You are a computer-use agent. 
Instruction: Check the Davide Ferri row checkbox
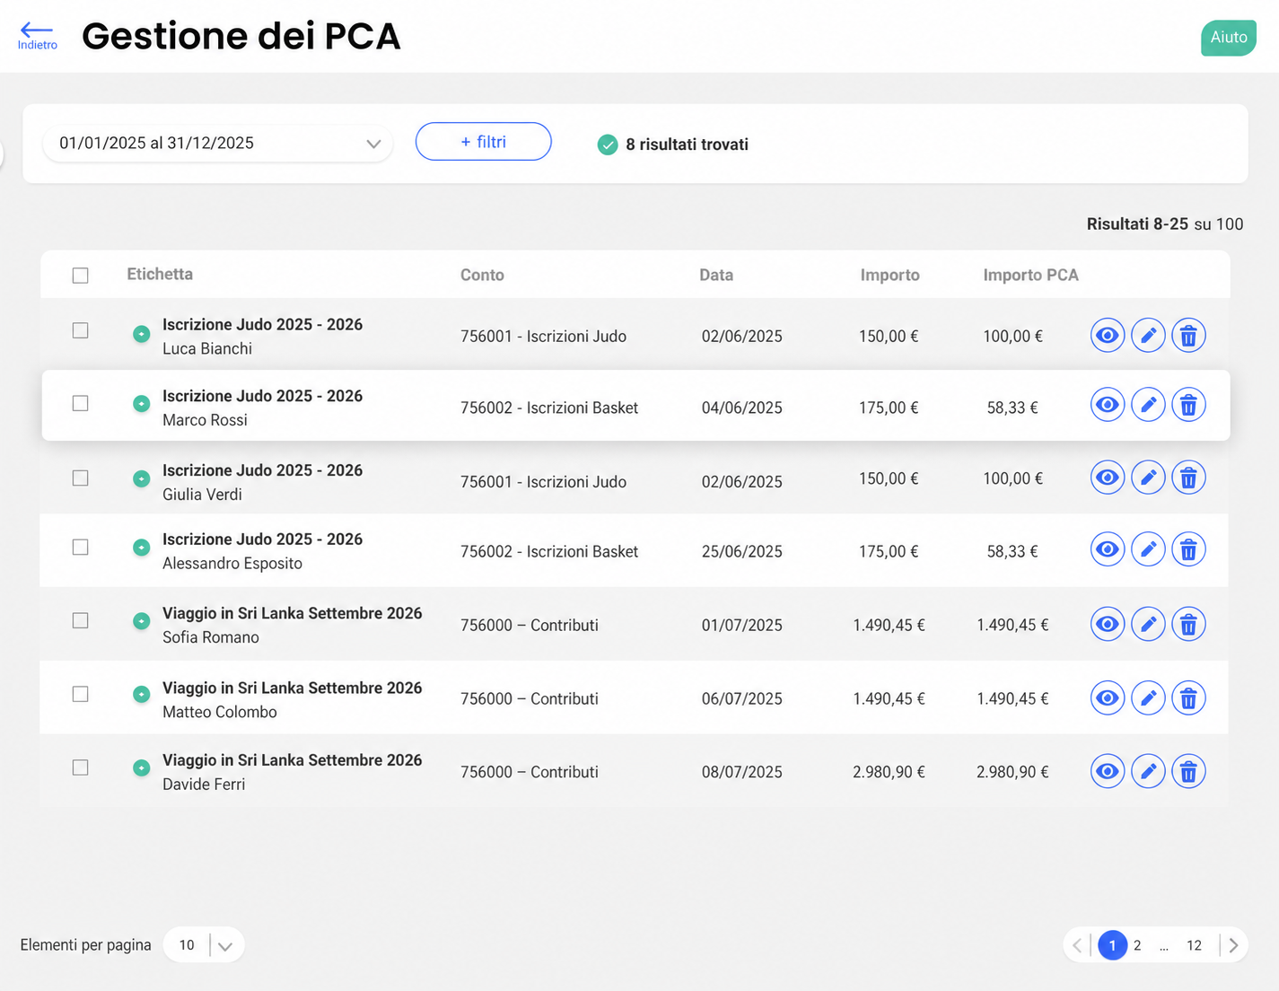tap(81, 767)
